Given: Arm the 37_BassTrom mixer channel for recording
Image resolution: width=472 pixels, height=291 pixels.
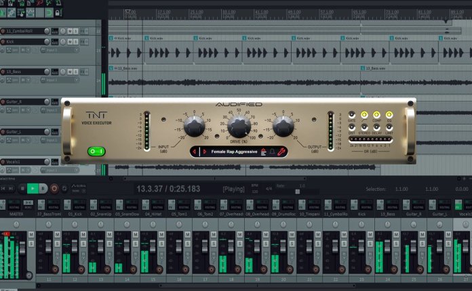Looking at the screenshot, I should pos(55,269).
